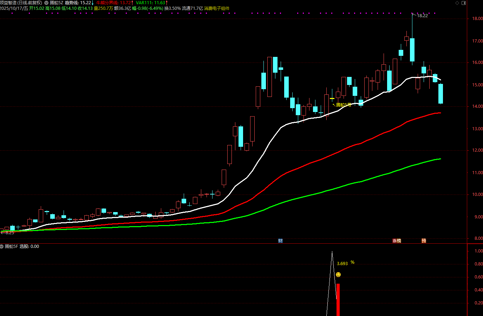
Task: Click the yellow smiley signal icon
Action: (x=338, y=275)
